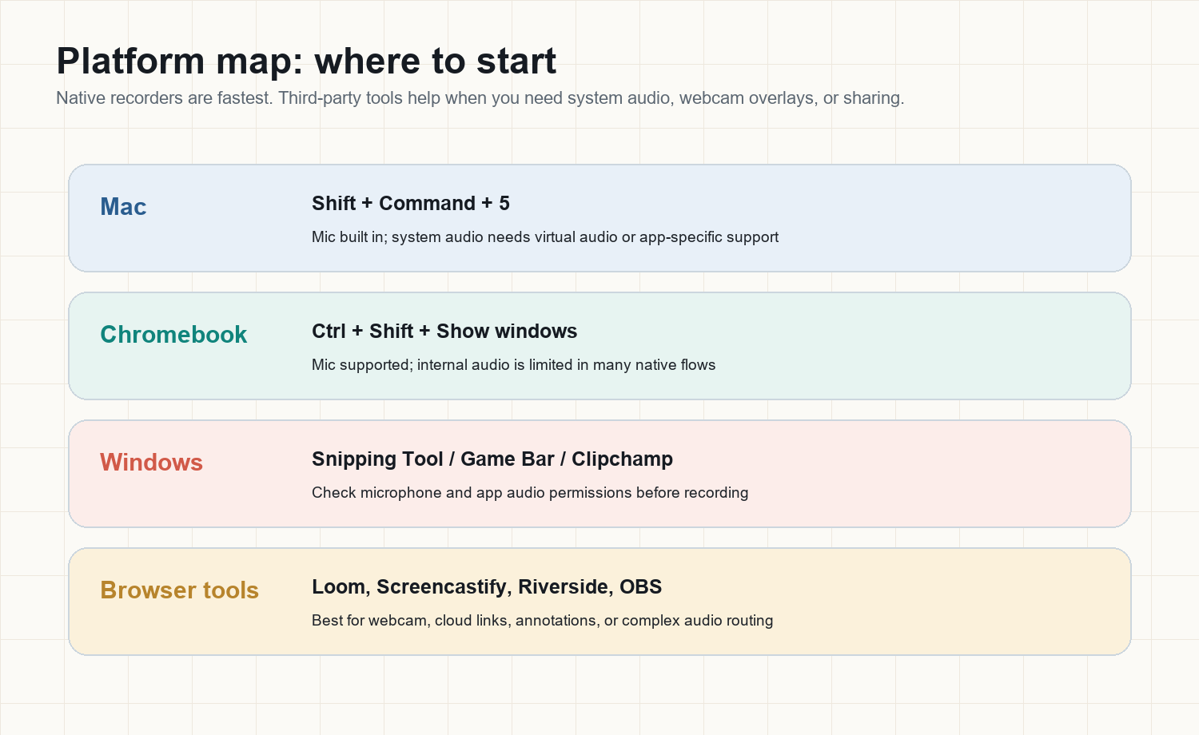Click the word "OBS" in Browser tools row
1199x735 pixels.
(641, 587)
